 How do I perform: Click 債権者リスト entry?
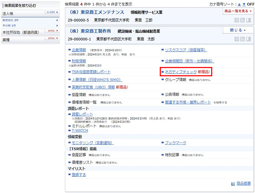coord(82,162)
